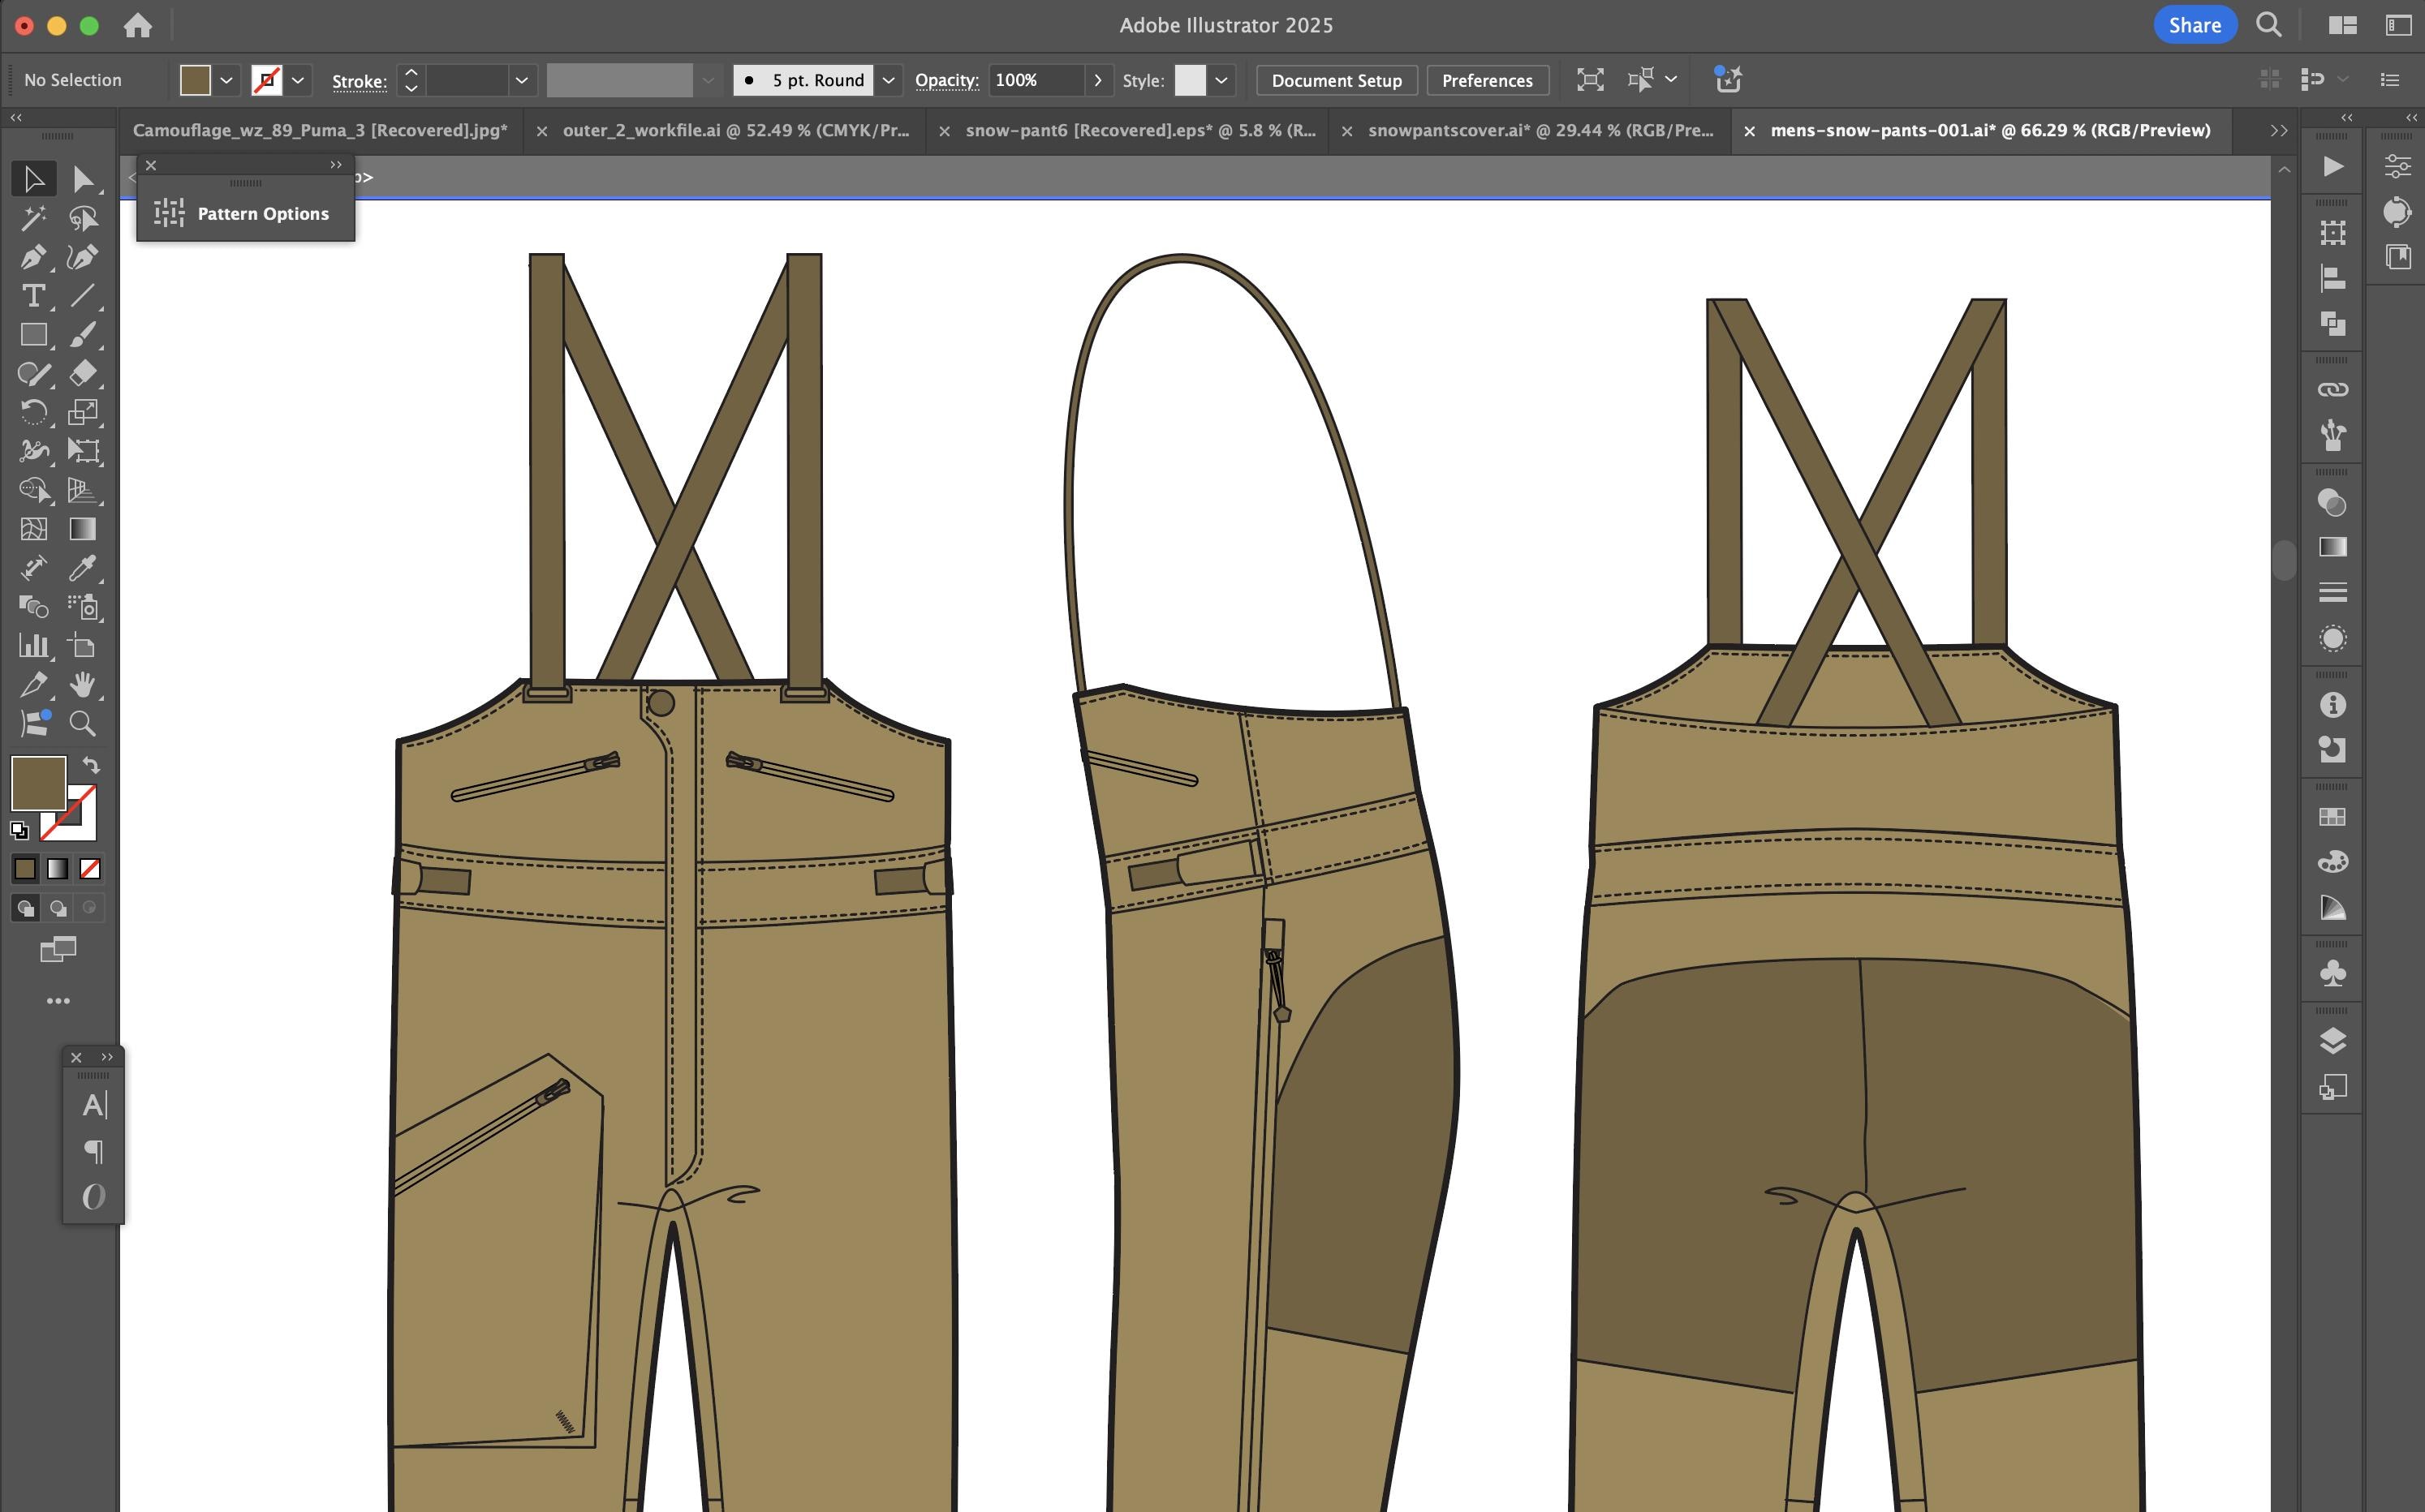The width and height of the screenshot is (2425, 1512).
Task: Set paint mode to None
Action: point(90,869)
